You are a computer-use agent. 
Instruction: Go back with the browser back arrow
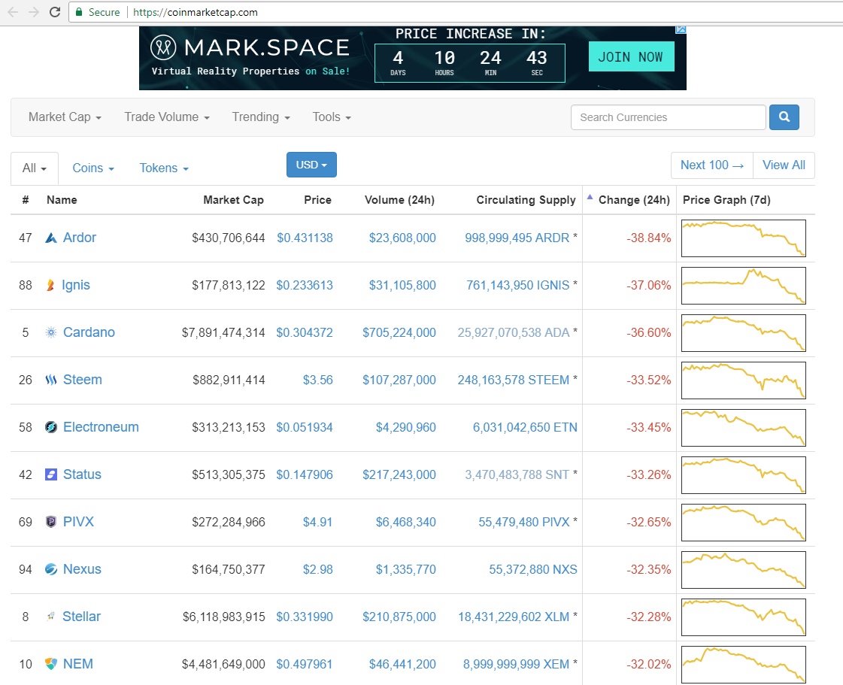pyautogui.click(x=12, y=12)
